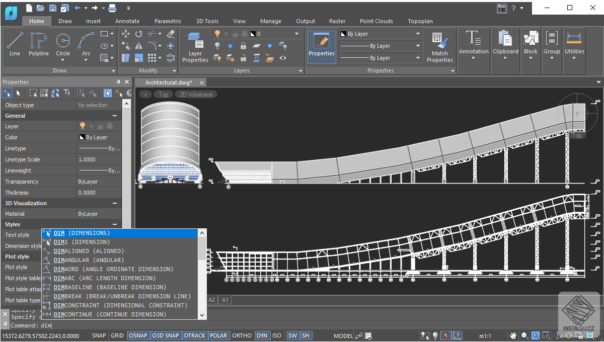Screen dimensions: 604x342
Task: Select the Polyline tool
Action: [39, 44]
